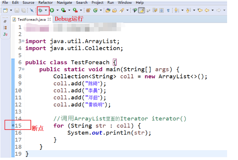Viewport: 238px width, 160px height.
Task: Collapse the import block at line 3
Action: pos(23,41)
